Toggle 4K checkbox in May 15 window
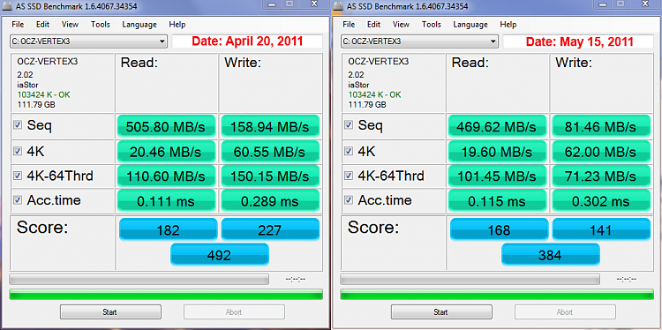 click(x=349, y=151)
